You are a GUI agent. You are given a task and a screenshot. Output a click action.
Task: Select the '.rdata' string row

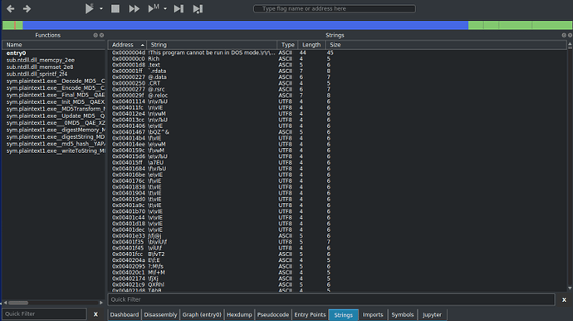(337, 71)
